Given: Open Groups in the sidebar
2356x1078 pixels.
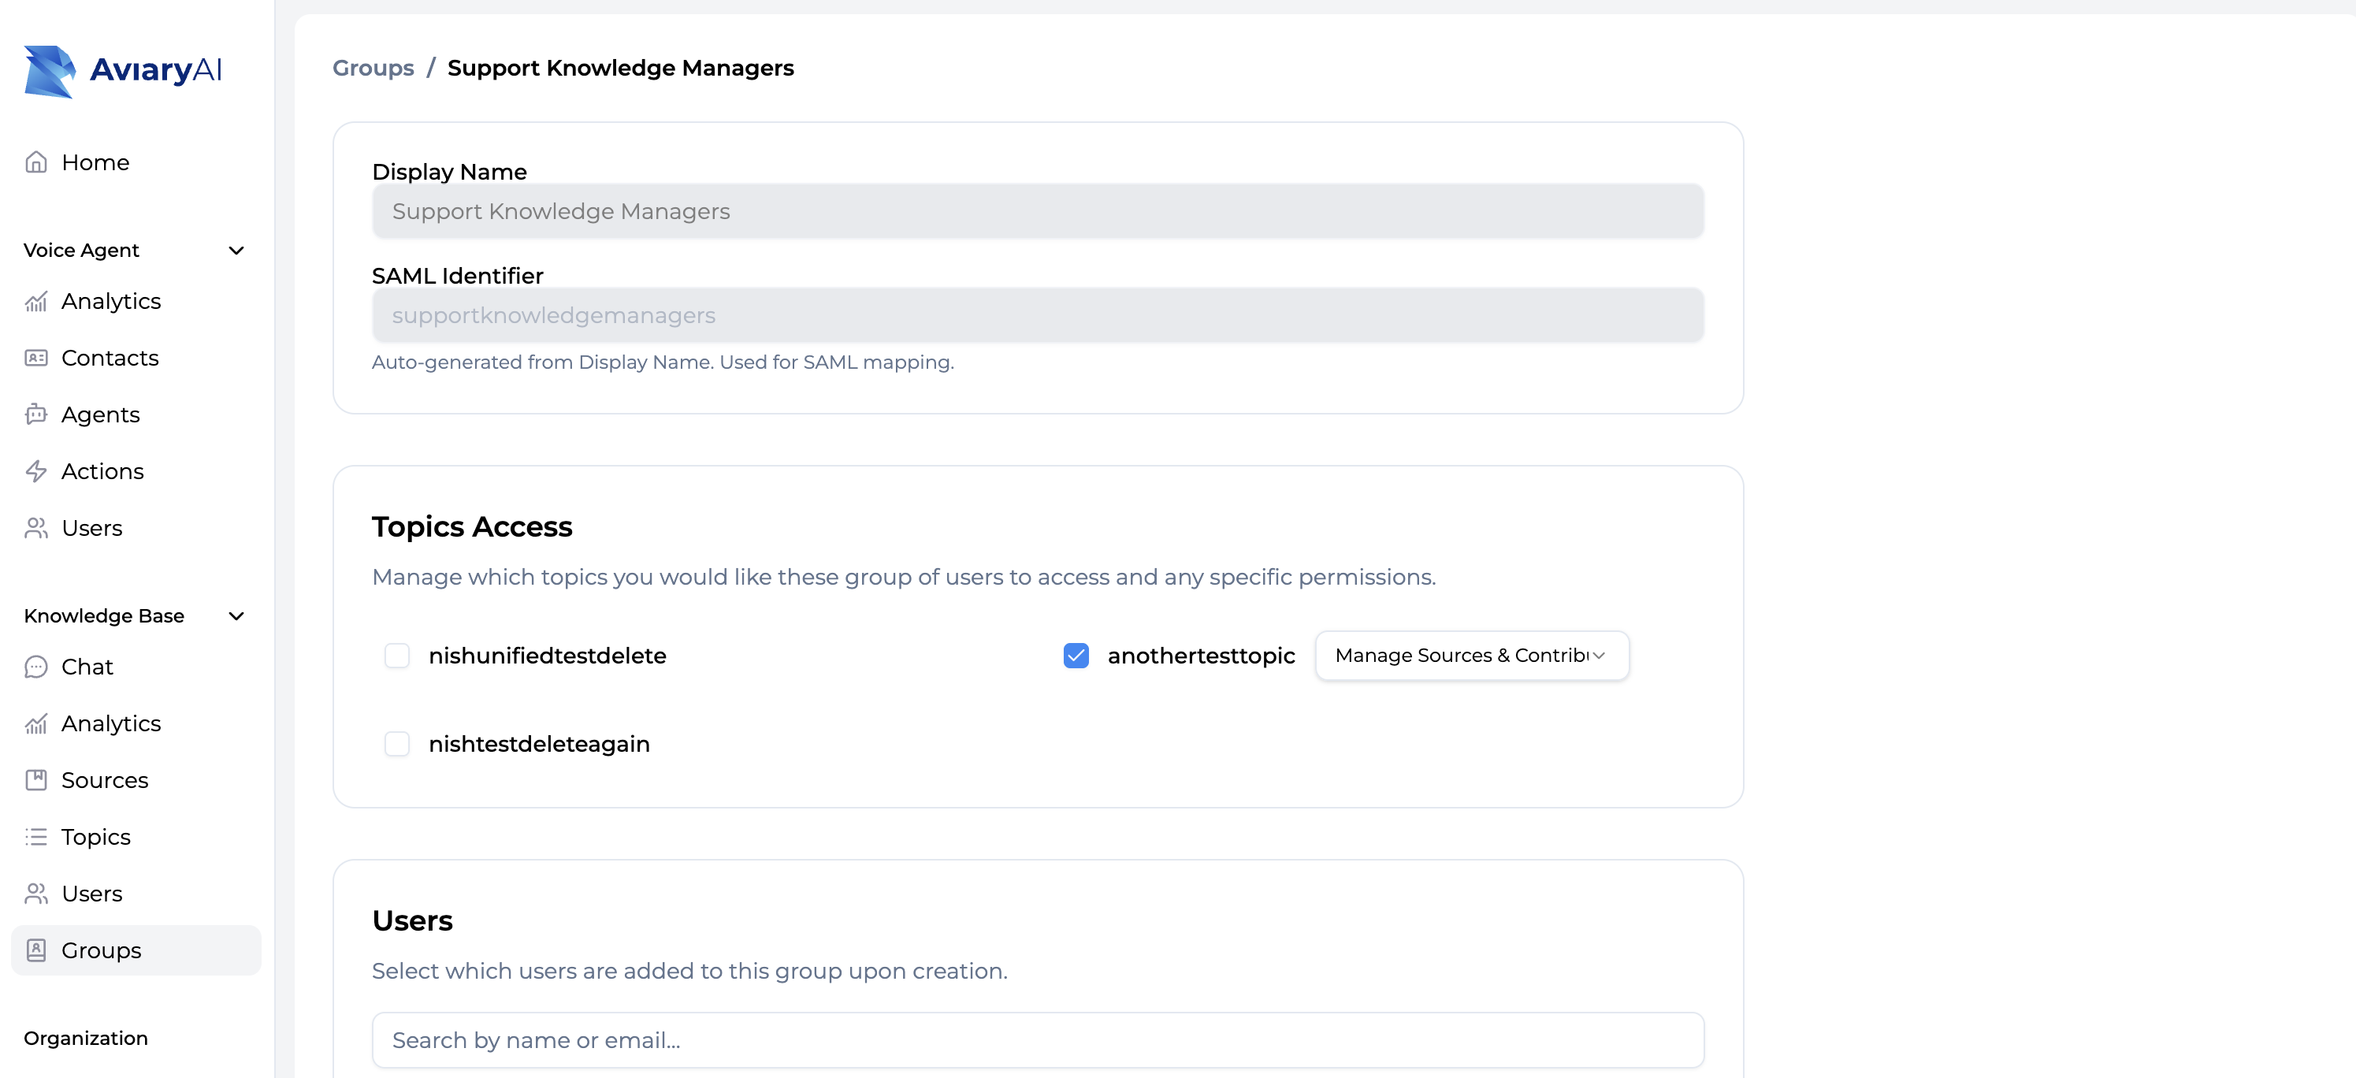Looking at the screenshot, I should pos(101,950).
